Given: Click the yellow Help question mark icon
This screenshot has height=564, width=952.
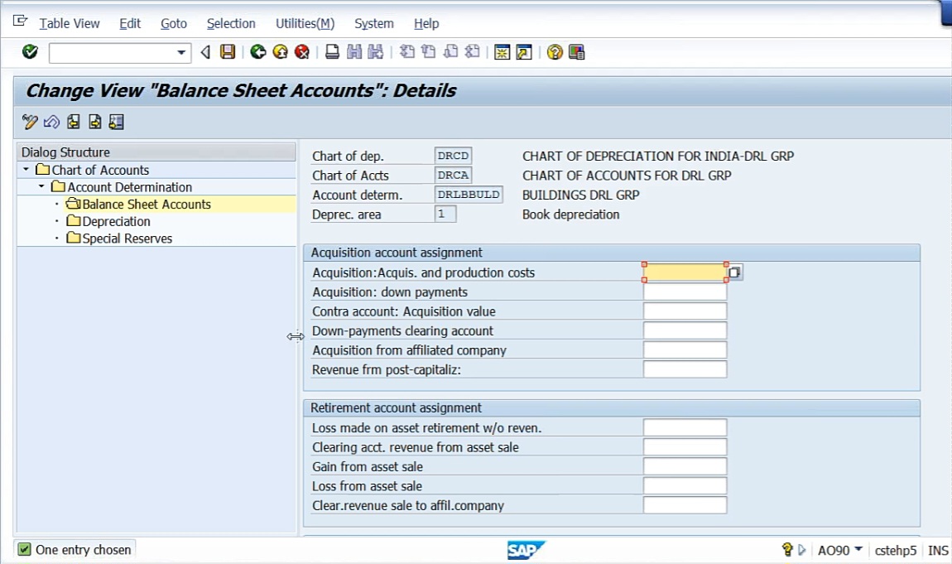Looking at the screenshot, I should (x=555, y=52).
